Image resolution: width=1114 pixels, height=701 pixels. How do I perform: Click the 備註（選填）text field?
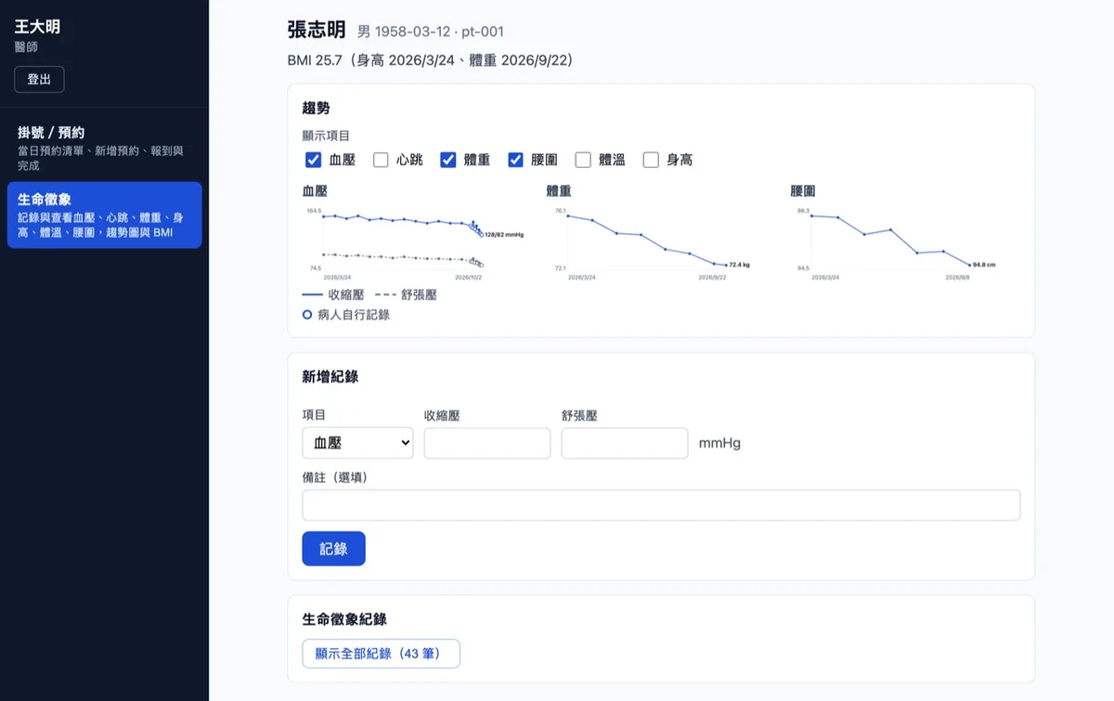click(x=661, y=505)
